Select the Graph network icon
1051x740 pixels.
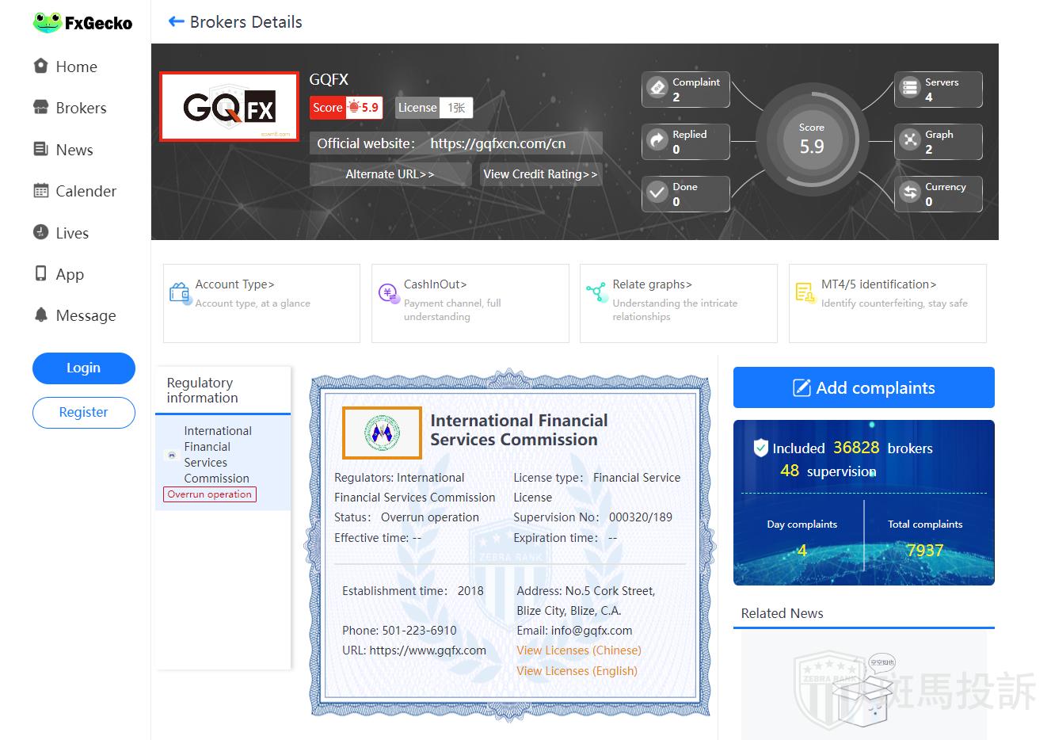click(910, 140)
